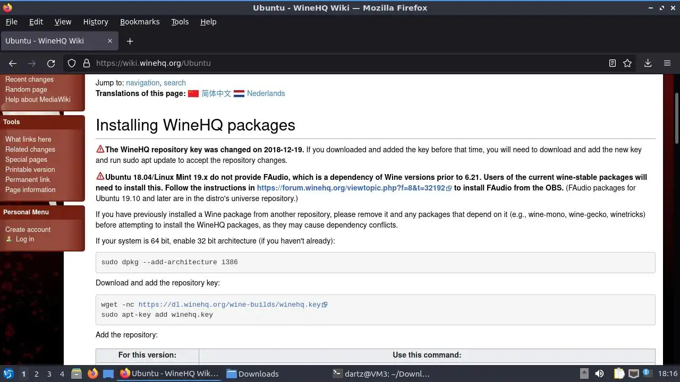
Task: Bookmark this page with the star icon
Action: tap(627, 63)
